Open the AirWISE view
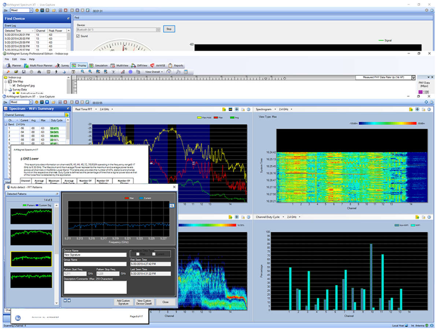 point(158,66)
